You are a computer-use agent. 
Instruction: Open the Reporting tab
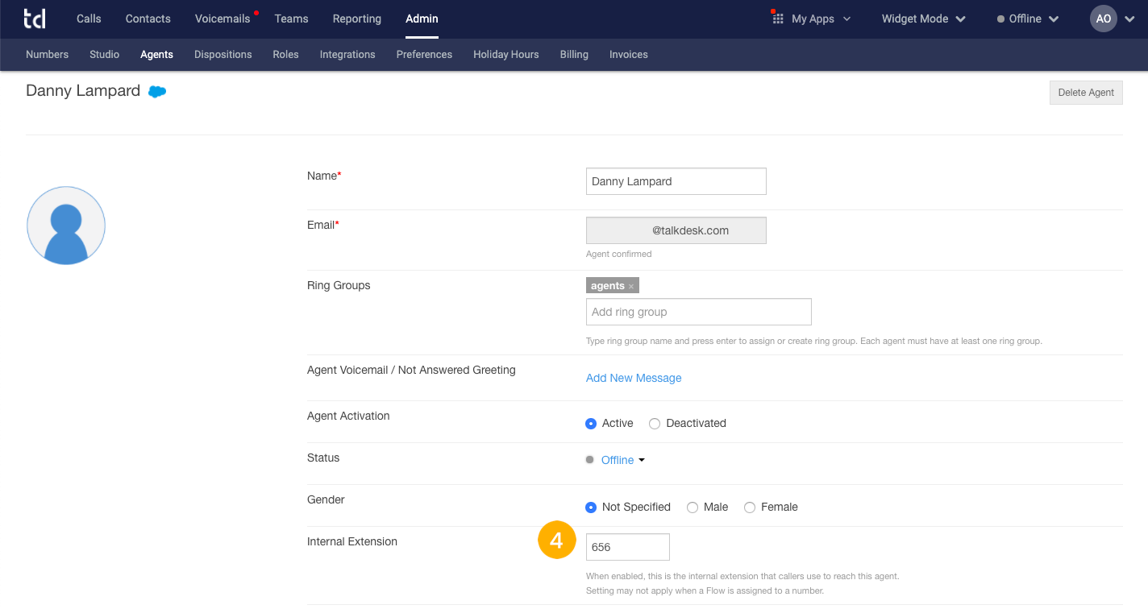pos(357,19)
